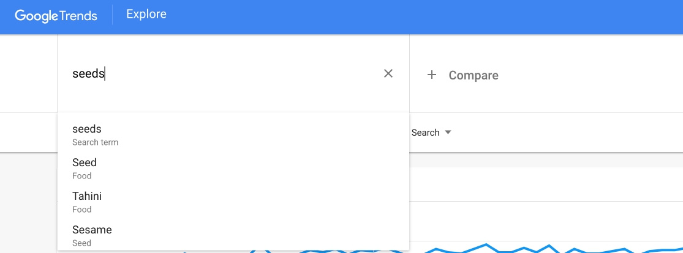Click the plus icon beside Compare
Screen dimensions: 683x253
point(431,75)
